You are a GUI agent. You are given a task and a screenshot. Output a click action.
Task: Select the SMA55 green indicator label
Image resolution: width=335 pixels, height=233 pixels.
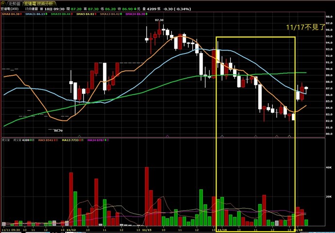click(61, 14)
